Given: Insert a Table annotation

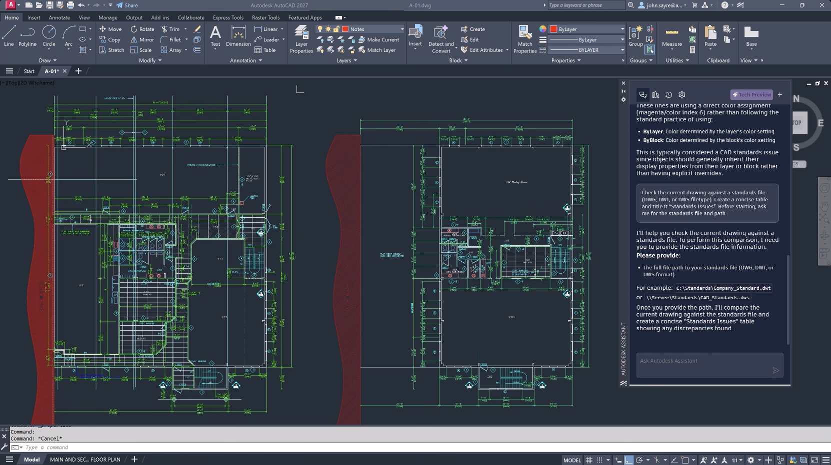Looking at the screenshot, I should pyautogui.click(x=265, y=50).
